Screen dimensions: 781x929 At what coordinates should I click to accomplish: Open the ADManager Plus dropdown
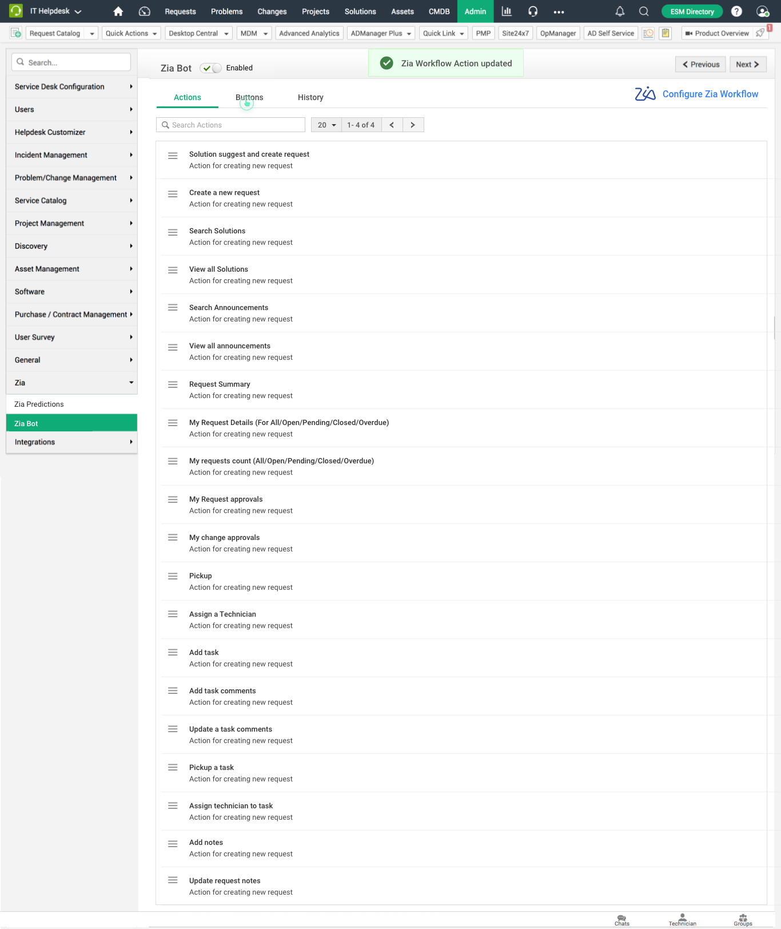coord(381,33)
